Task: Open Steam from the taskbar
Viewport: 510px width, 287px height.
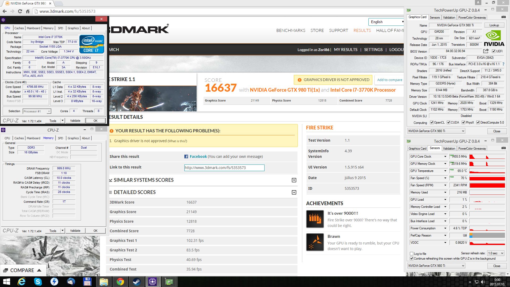Action: 137,282
